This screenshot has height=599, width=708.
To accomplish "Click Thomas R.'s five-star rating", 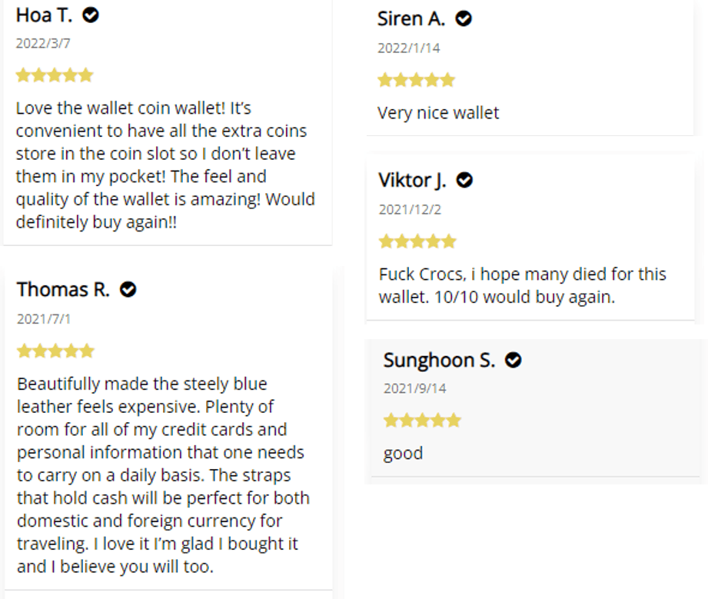I will click(x=55, y=351).
